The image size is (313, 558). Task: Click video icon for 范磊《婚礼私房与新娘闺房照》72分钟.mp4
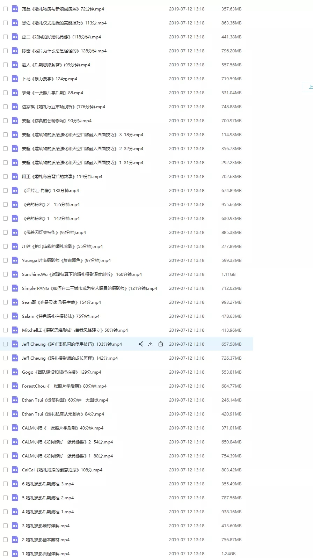point(15,9)
